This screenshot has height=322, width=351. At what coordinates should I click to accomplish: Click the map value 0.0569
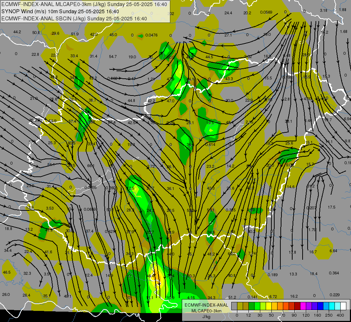266,12
